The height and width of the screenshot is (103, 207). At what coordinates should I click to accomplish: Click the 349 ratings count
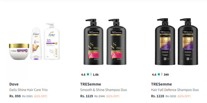click(166, 75)
